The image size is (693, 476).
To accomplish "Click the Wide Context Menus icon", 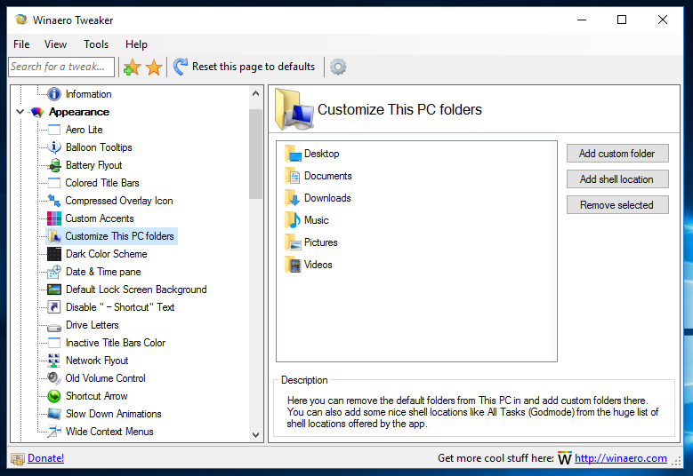I will [54, 432].
